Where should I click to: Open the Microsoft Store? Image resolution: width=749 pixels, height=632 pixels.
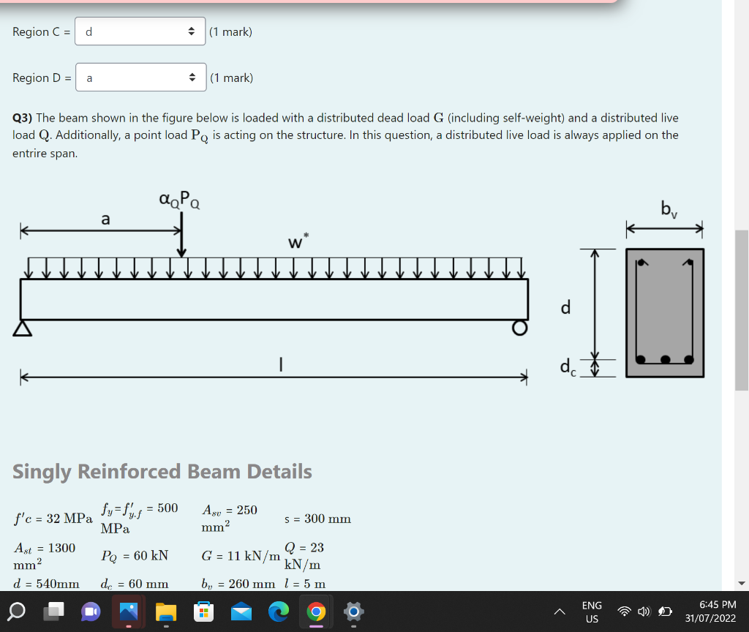(203, 613)
